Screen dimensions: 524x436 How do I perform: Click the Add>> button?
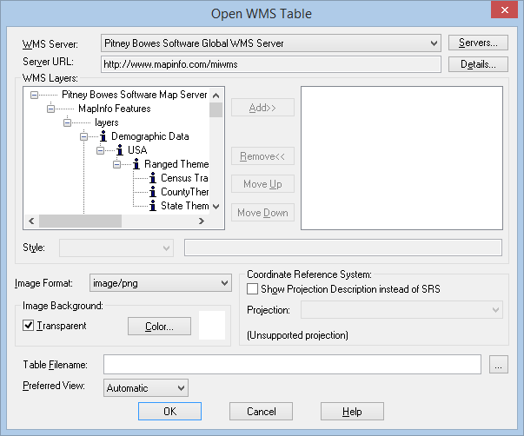pos(262,108)
